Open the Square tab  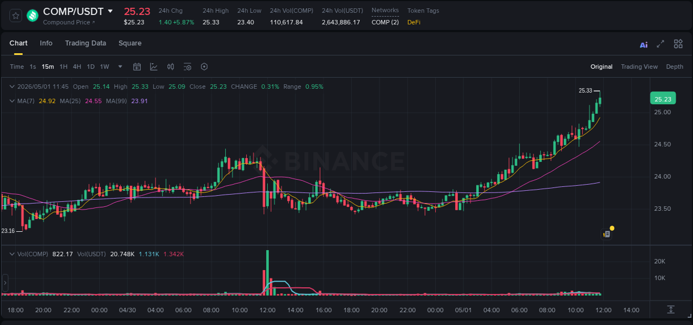coord(130,43)
